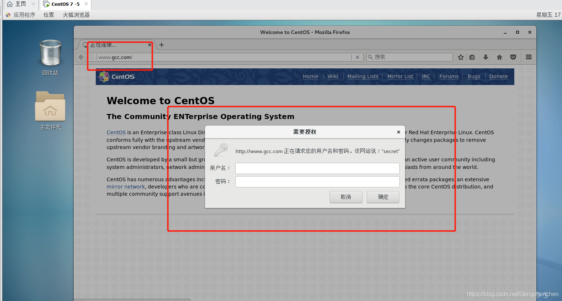Close the CentOS 7 -5 VM tab
The image size is (562, 301).
(86, 4)
